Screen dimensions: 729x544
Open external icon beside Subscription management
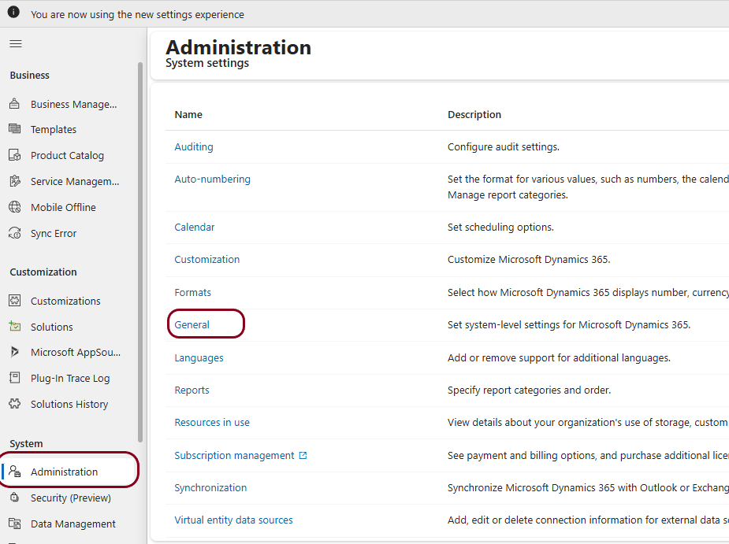303,455
